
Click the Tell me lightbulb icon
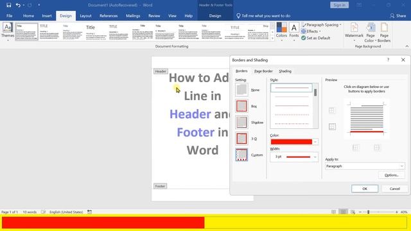(x=238, y=16)
